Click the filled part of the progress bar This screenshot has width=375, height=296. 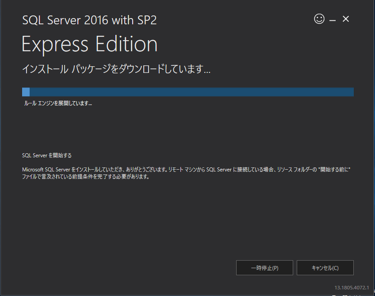tap(26, 92)
